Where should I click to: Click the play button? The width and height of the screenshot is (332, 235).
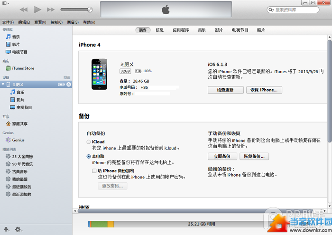point(37,9)
